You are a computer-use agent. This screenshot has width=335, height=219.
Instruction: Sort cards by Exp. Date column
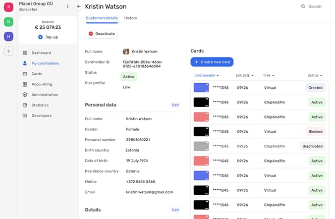pos(245,75)
